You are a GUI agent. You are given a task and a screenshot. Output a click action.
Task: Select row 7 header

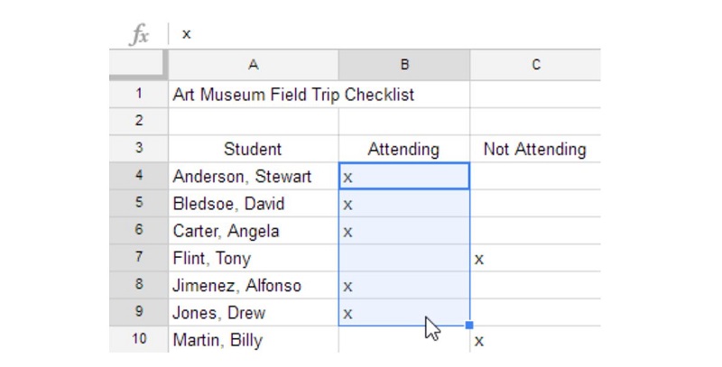[x=139, y=258]
